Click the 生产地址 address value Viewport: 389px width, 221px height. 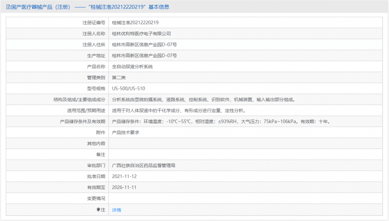tap(144, 55)
